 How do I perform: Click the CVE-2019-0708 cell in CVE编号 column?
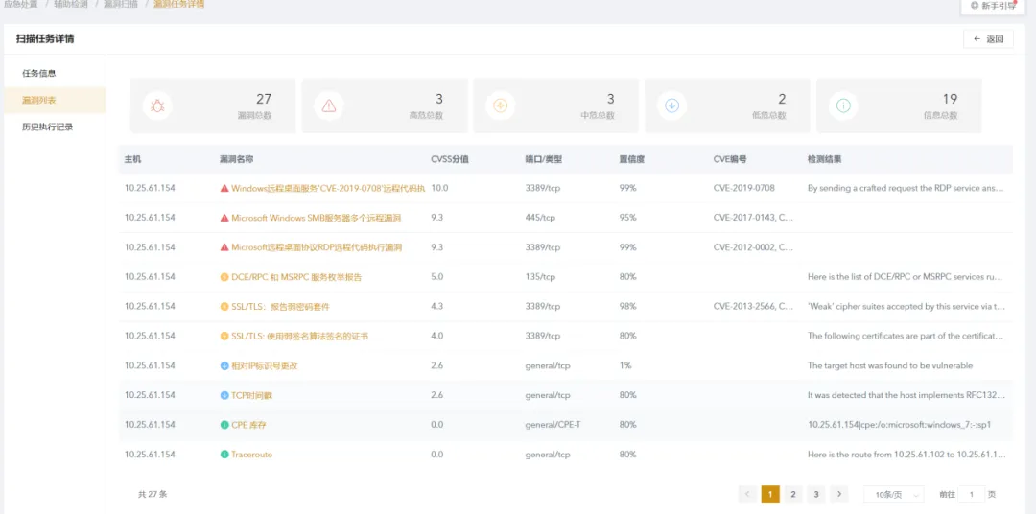point(744,188)
